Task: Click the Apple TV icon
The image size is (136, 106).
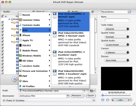Action: (x=20, y=40)
